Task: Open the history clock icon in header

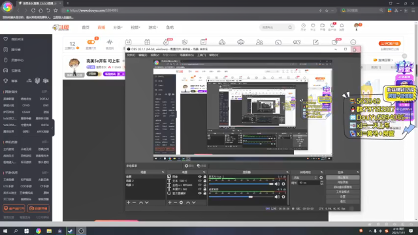Action: click(303, 26)
